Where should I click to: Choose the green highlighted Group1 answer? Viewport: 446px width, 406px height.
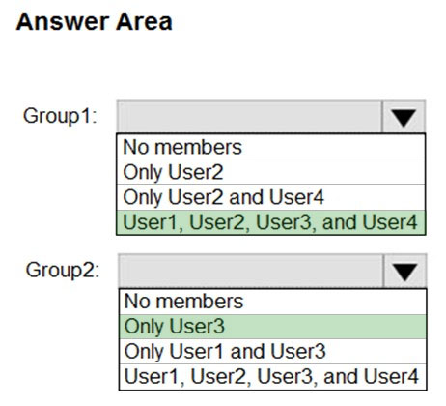(x=271, y=222)
